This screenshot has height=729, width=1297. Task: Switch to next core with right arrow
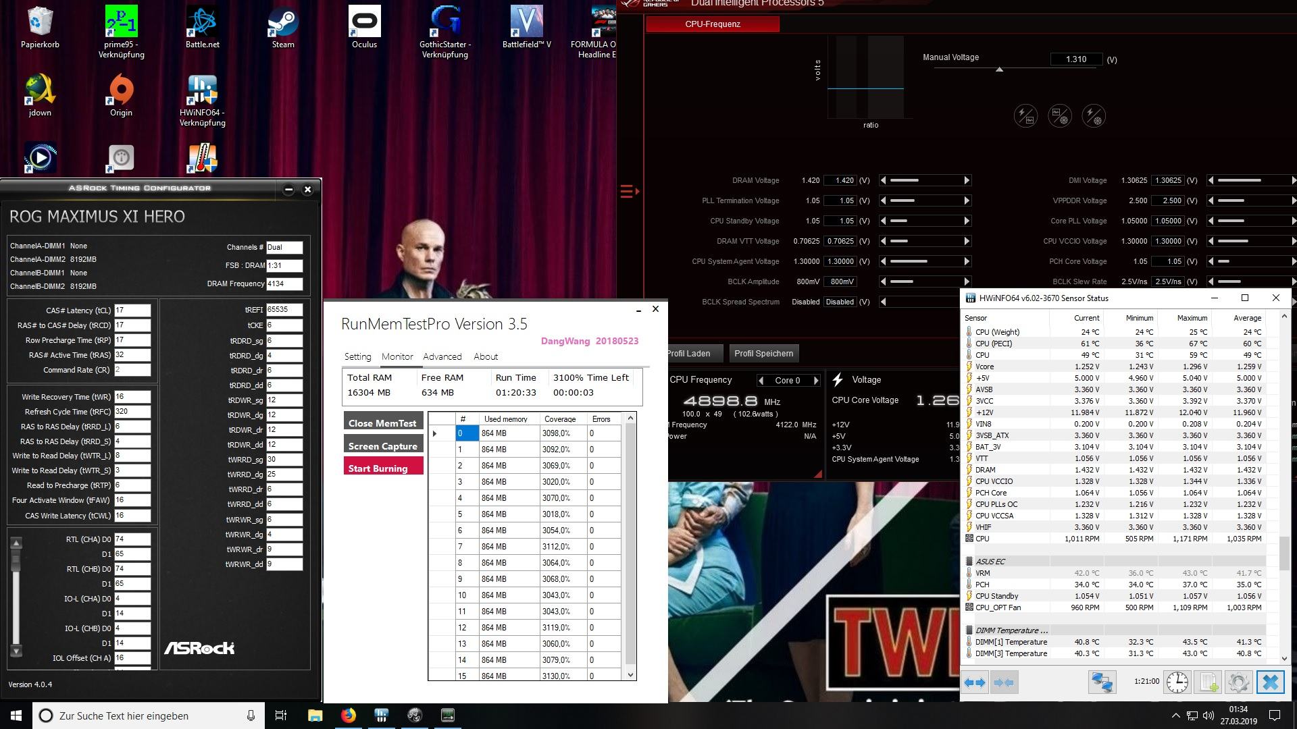(x=816, y=381)
